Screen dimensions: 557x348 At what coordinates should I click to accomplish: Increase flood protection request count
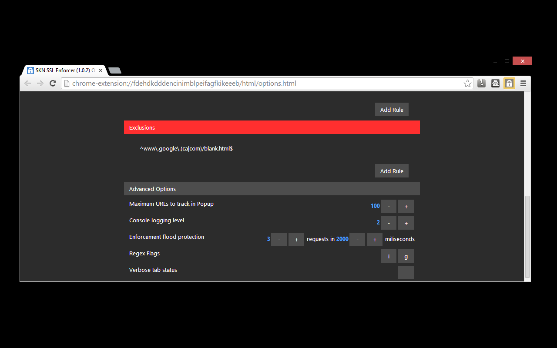pyautogui.click(x=296, y=239)
